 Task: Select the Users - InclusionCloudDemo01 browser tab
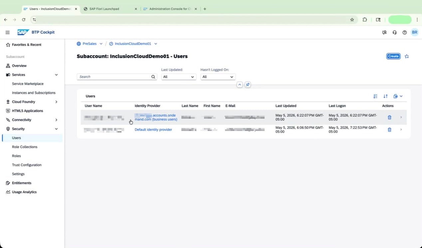[51, 9]
